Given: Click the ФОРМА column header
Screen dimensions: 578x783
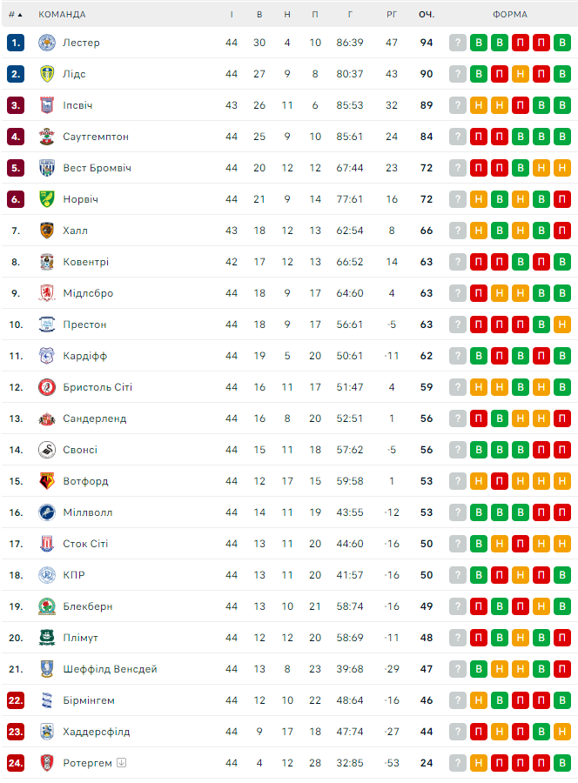Looking at the screenshot, I should (x=509, y=14).
